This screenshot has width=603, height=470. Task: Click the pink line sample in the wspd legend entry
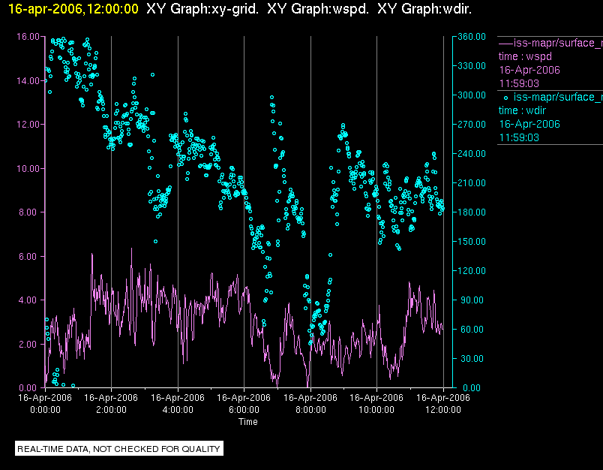[505, 43]
